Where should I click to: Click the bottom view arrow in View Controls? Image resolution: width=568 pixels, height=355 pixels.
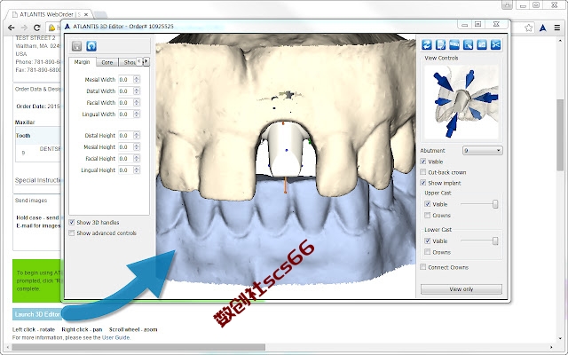[452, 125]
